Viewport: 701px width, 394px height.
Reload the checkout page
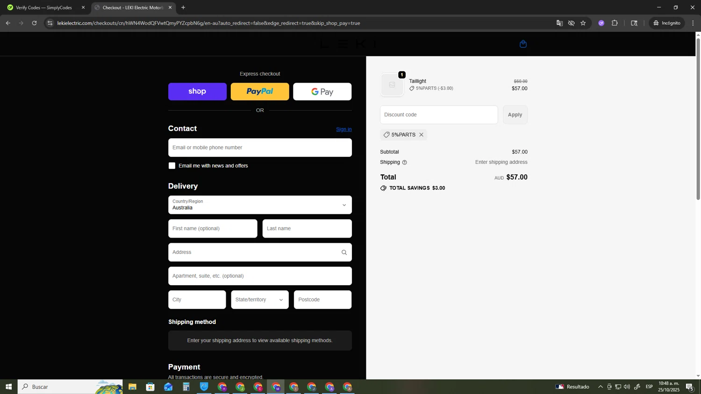34,23
